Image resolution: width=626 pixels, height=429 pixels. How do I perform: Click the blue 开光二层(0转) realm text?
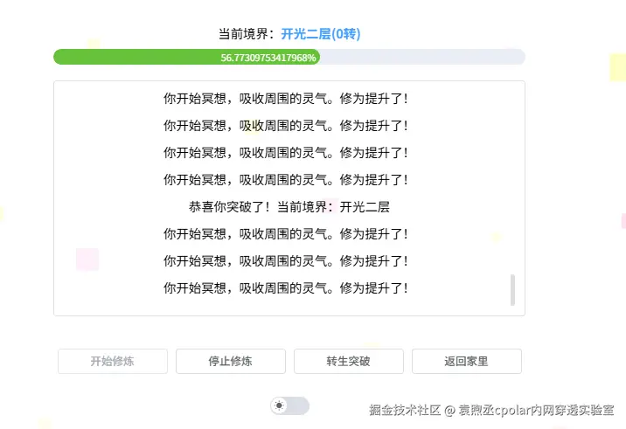click(x=320, y=34)
